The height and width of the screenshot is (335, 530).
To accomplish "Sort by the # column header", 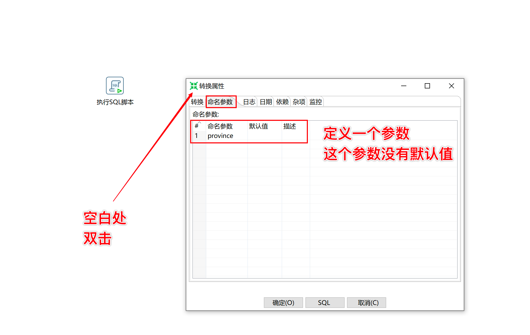I will (199, 126).
